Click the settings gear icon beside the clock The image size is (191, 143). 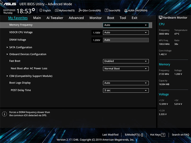click(33, 10)
